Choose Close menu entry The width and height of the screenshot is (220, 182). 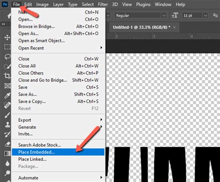click(x=58, y=59)
